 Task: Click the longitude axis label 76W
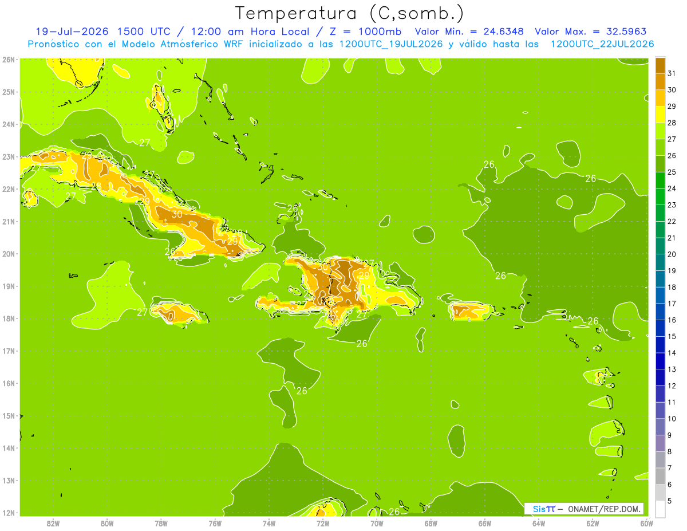(215, 522)
